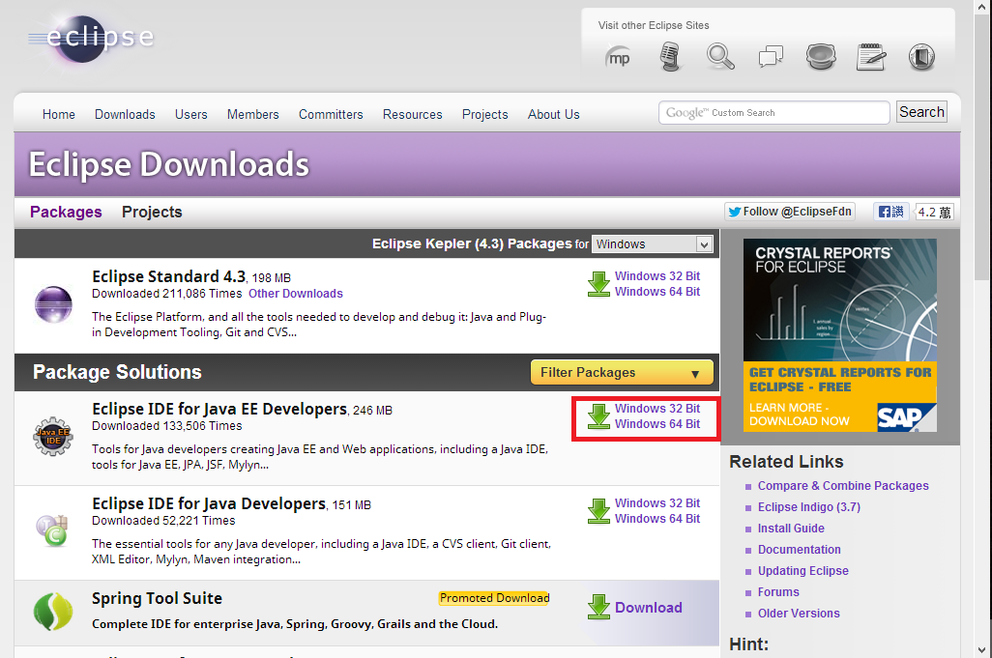
Task: Open the forums speech bubbles icon
Action: click(x=771, y=57)
